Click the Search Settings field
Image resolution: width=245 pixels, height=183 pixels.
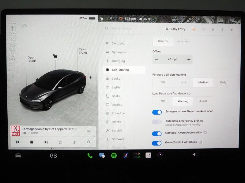point(122,28)
